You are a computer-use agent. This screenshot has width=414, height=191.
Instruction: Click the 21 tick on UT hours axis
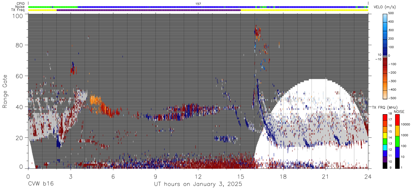[326, 176]
